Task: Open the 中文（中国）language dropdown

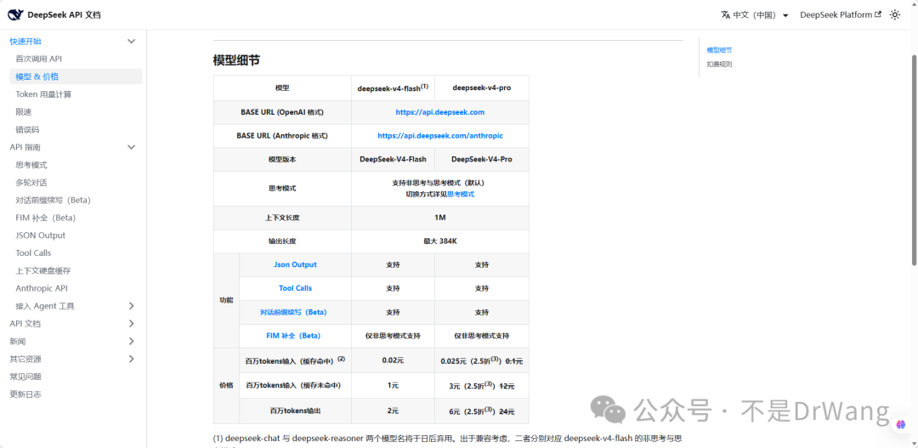Action: tap(756, 14)
